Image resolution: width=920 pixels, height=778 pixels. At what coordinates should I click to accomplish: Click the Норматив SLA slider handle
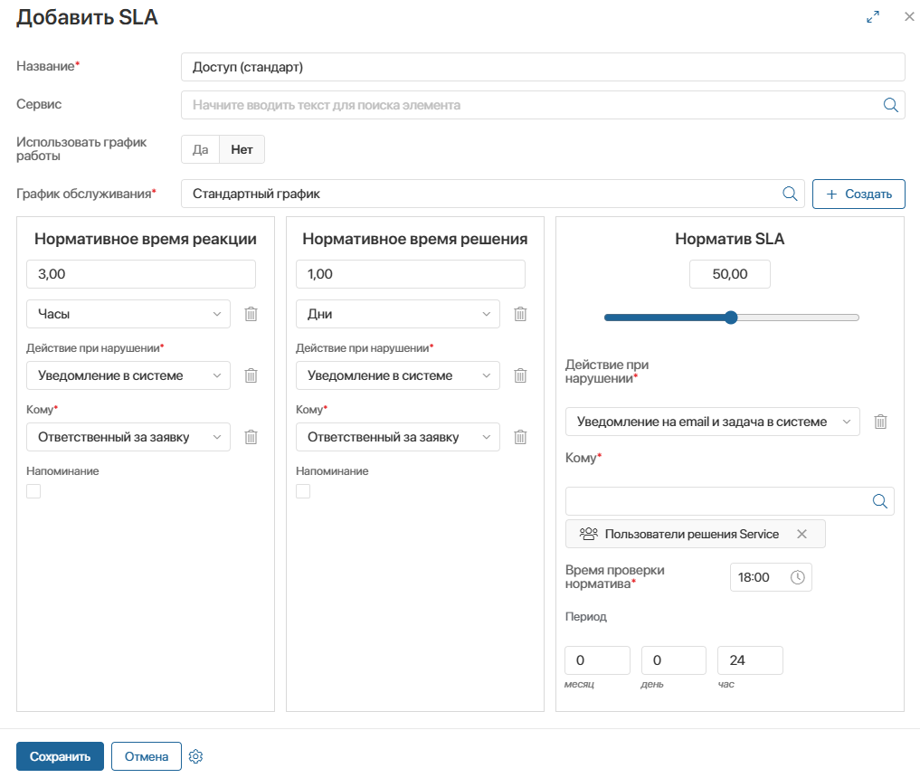pyautogui.click(x=731, y=318)
